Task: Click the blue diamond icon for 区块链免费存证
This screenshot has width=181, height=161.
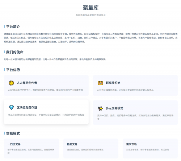Action: pyautogui.click(x=11, y=108)
